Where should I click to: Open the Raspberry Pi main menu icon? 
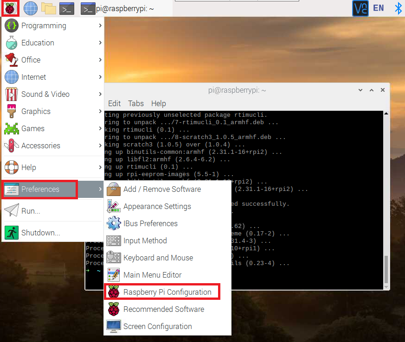coord(10,8)
